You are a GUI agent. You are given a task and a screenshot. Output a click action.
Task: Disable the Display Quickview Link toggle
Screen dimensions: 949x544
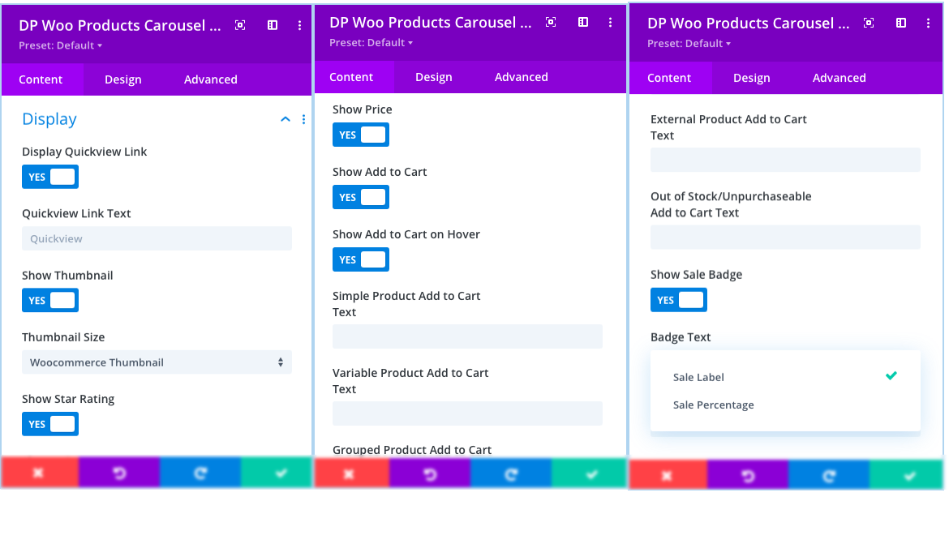point(49,176)
